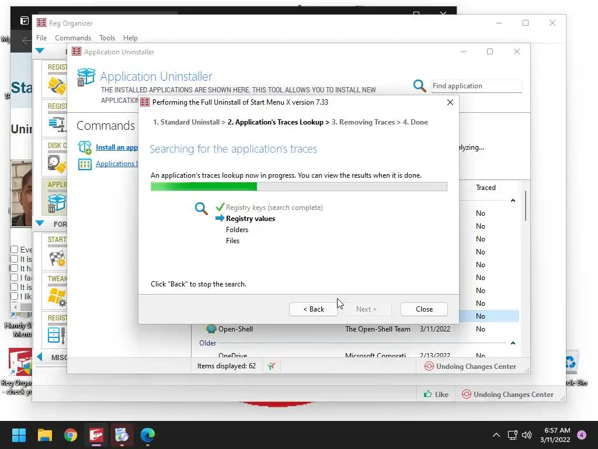Viewport: 598px width, 449px height.
Task: Check the first 'Eve...' checkbox in background window
Action: (x=15, y=249)
